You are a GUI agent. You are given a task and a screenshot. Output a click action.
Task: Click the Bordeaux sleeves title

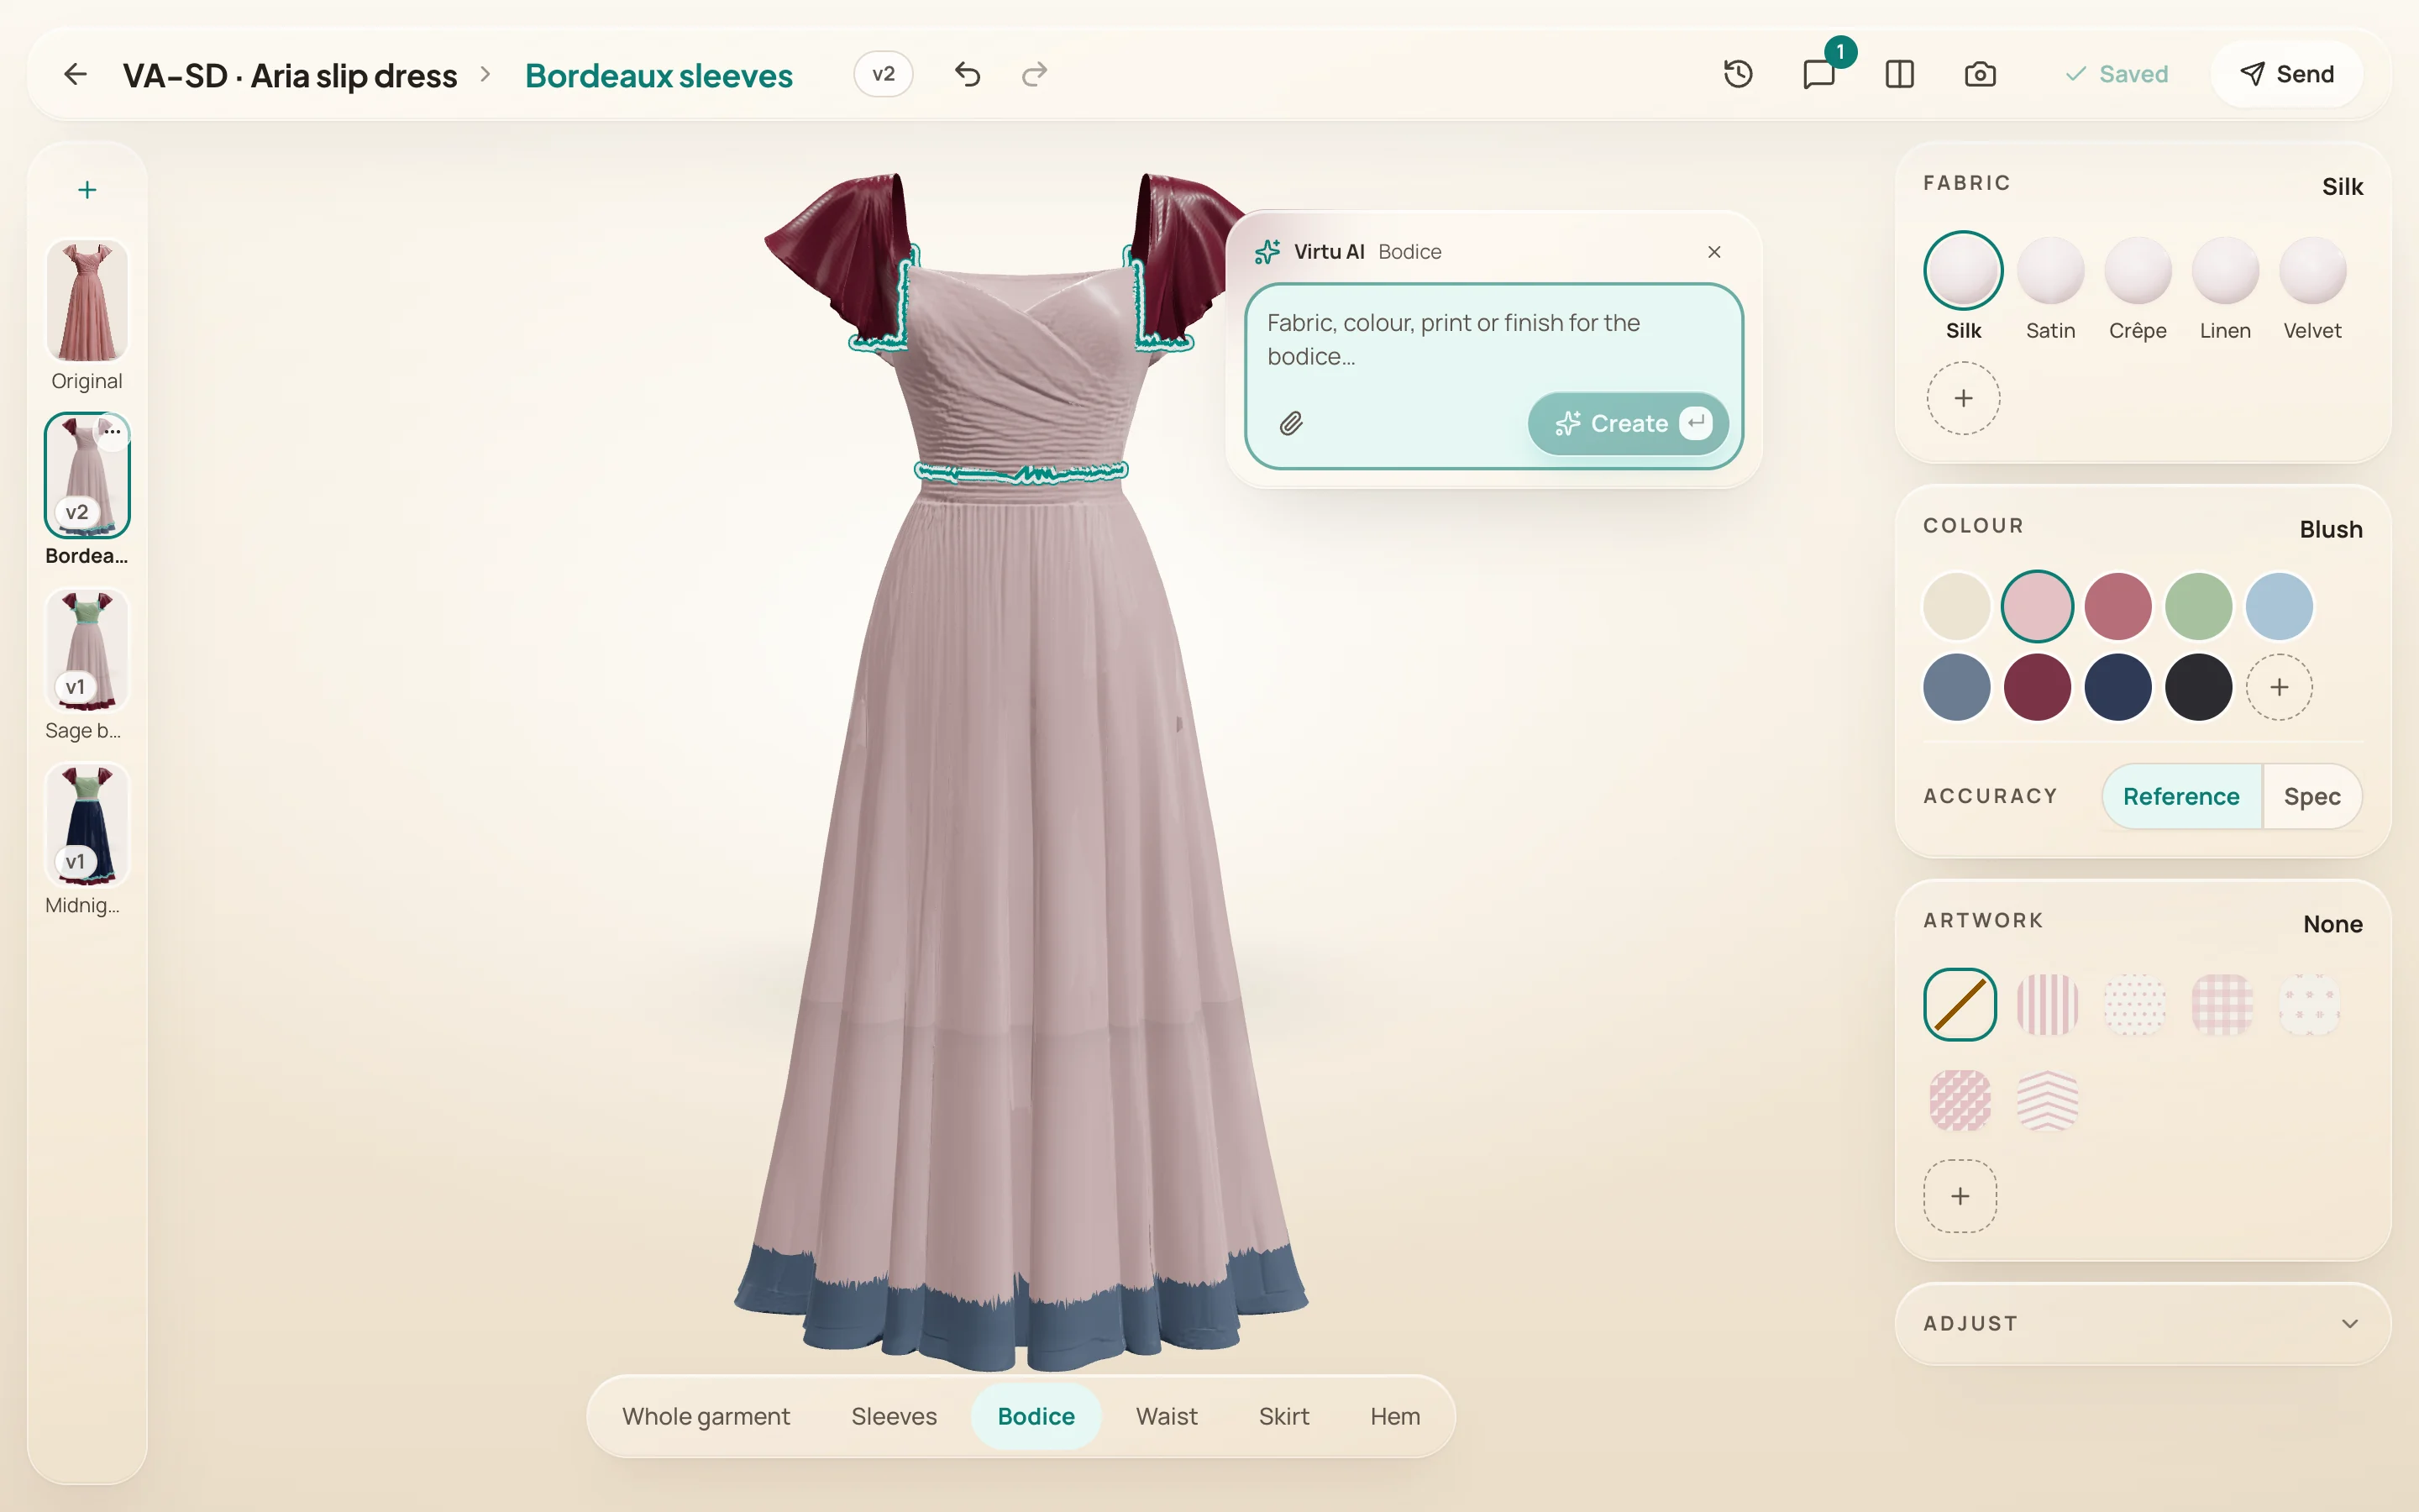(x=659, y=76)
